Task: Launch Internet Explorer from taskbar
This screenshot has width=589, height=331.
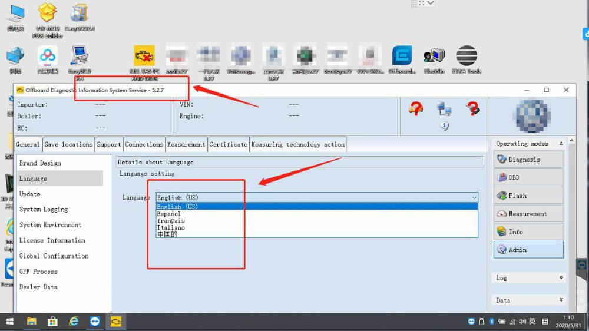Action: (x=74, y=322)
